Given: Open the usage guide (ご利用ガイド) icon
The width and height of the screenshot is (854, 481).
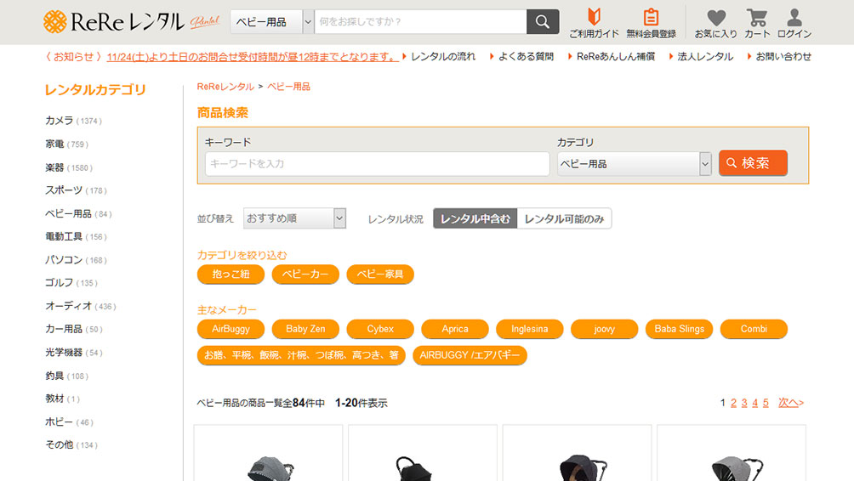Looking at the screenshot, I should click(594, 23).
